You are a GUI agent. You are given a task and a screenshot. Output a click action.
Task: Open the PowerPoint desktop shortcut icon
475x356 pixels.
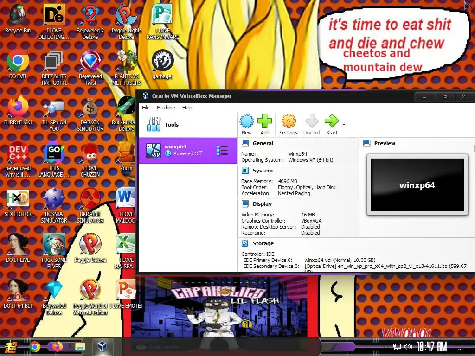[x=126, y=293]
